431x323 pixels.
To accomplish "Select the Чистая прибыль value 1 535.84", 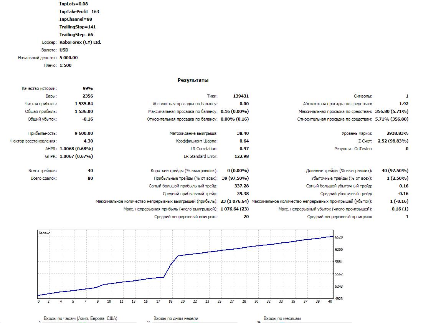I will tap(84, 104).
